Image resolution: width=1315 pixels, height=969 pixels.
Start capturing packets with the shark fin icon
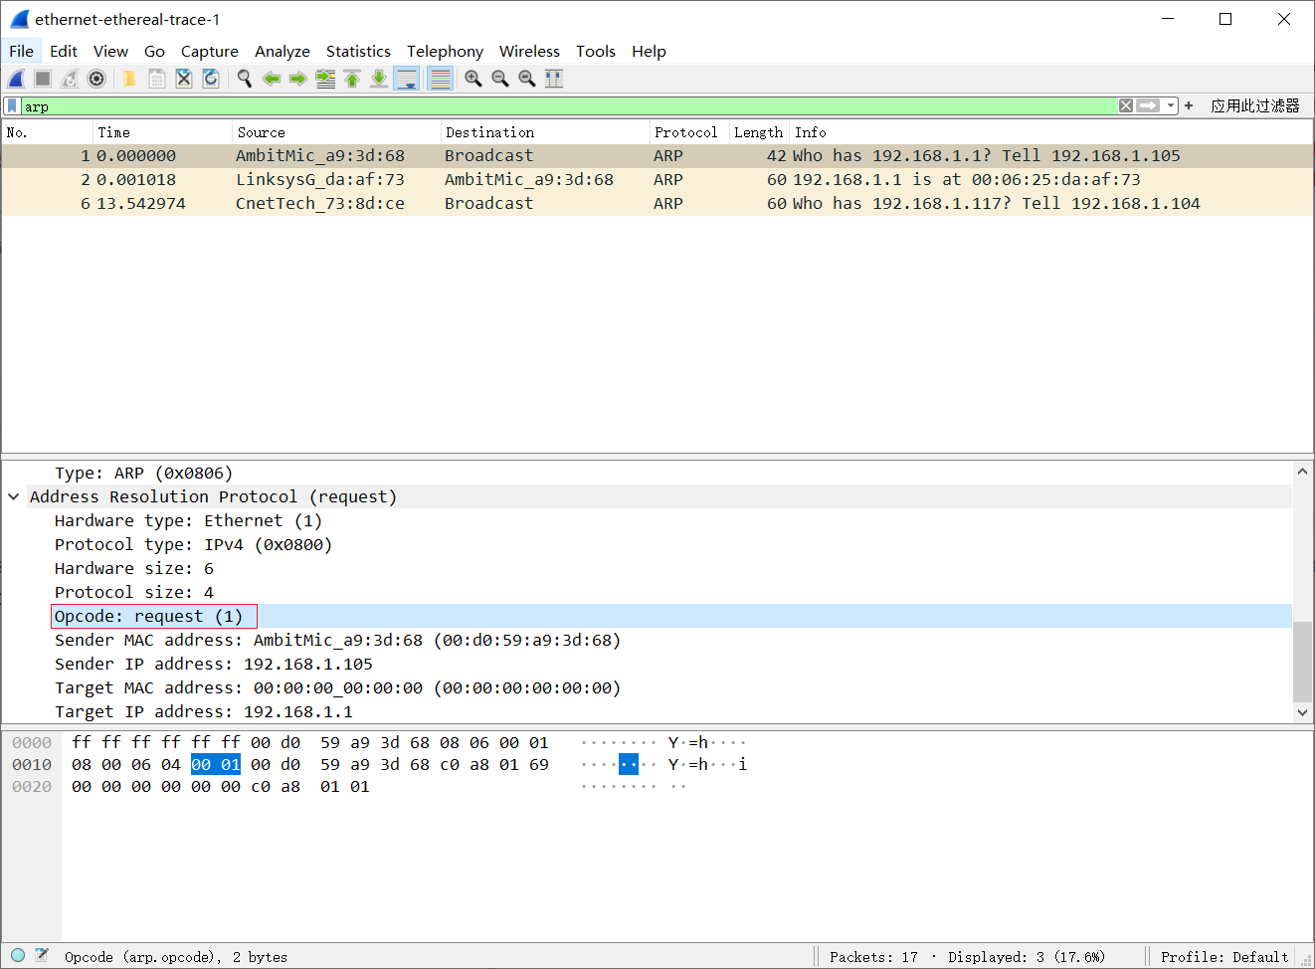16,79
